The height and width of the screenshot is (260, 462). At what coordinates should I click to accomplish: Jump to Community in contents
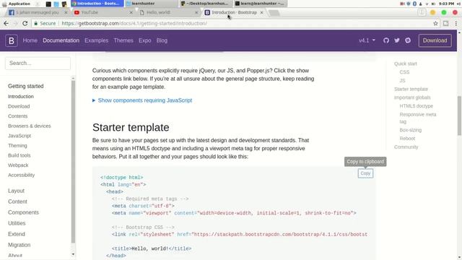(x=406, y=147)
